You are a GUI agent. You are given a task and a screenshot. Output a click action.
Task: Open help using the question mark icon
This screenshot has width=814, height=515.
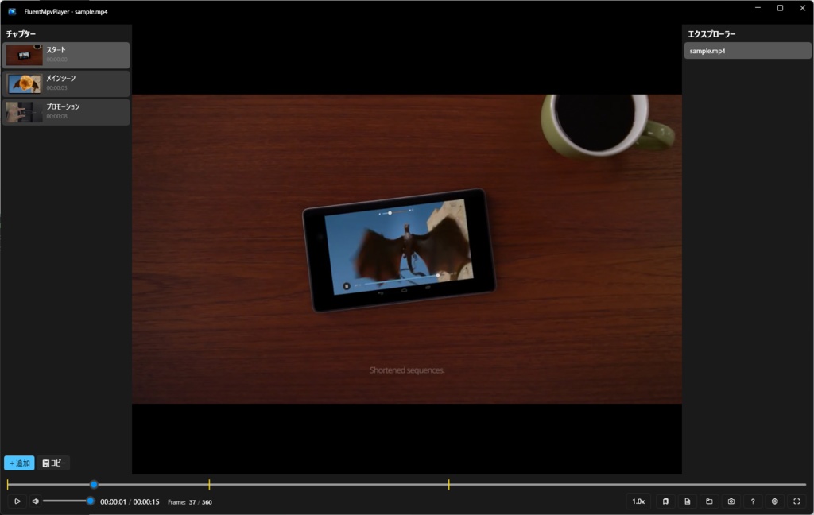[x=752, y=501]
